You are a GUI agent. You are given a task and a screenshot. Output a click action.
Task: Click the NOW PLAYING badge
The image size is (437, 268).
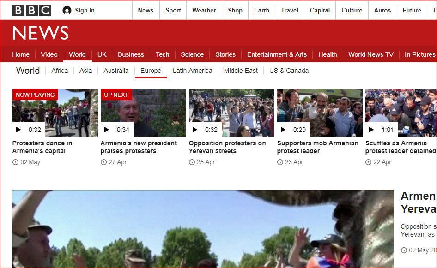coord(36,95)
